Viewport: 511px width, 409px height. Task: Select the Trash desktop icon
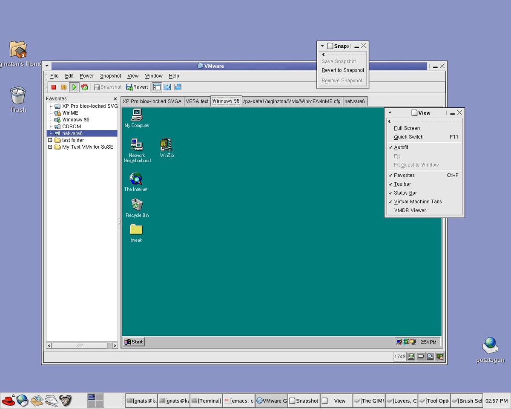click(x=18, y=100)
